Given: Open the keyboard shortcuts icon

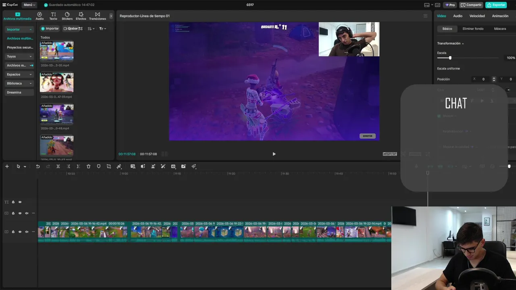Looking at the screenshot, I should pos(437,5).
